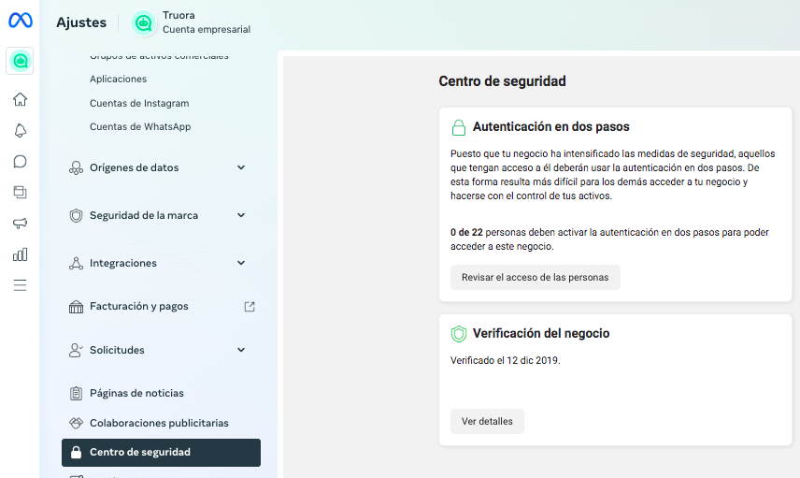Screen dimensions: 800x478
Task: Open notifications bell icon
Action: coord(20,131)
